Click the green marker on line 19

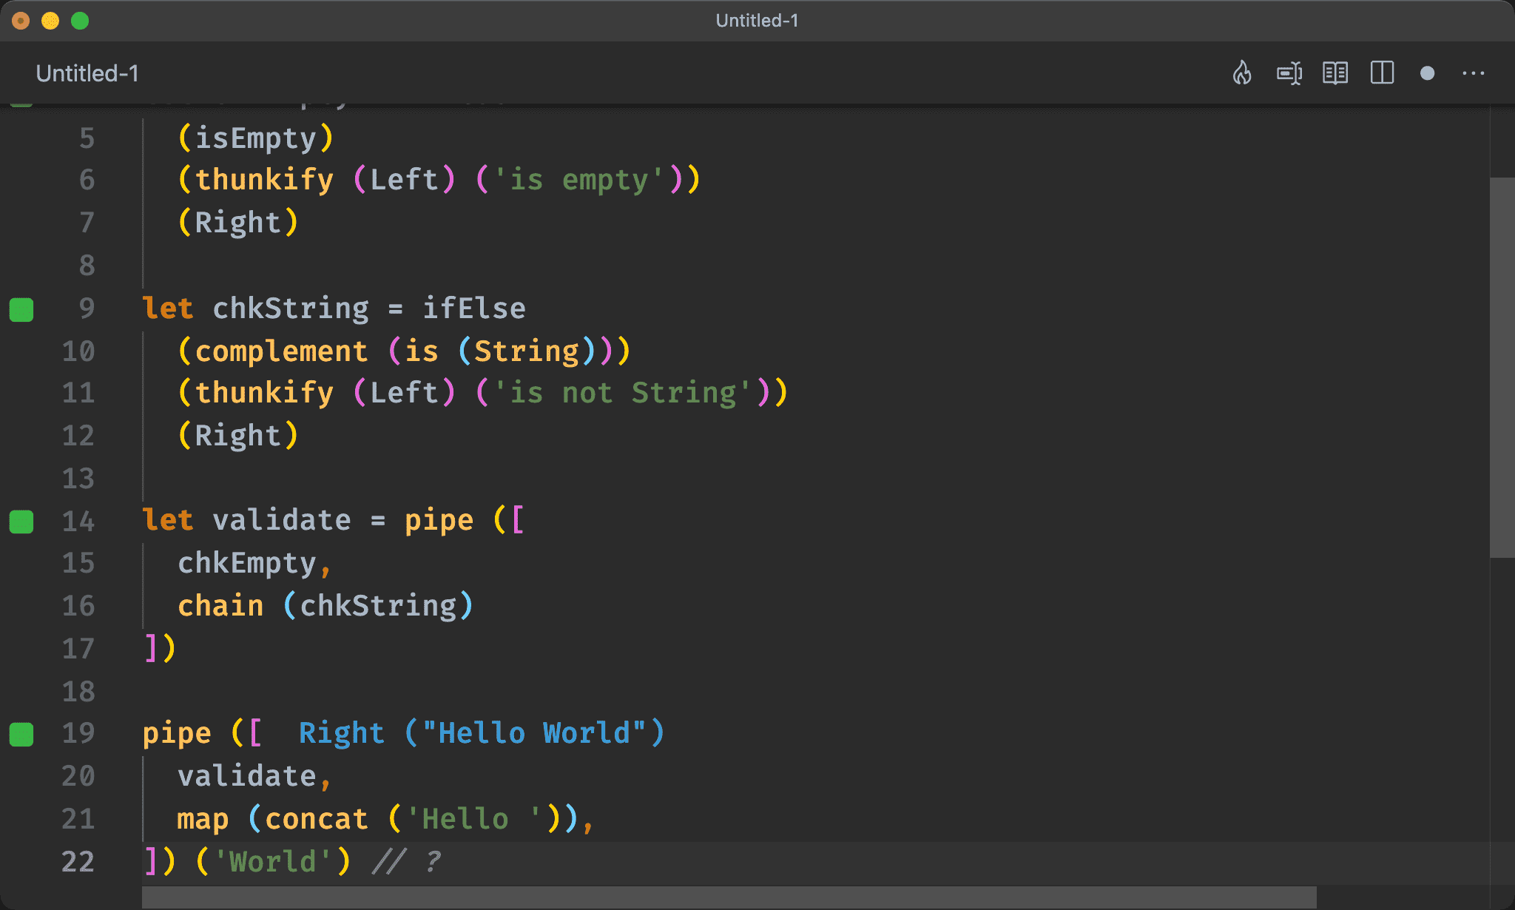click(21, 735)
